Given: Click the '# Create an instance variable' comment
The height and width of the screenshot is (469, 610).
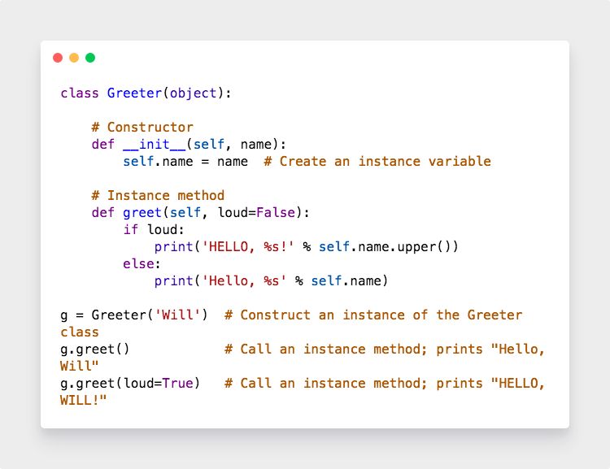Looking at the screenshot, I should pyautogui.click(x=377, y=162).
